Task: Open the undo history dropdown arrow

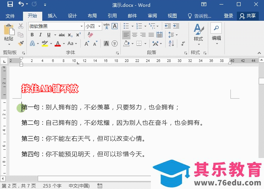Action: click(27, 4)
